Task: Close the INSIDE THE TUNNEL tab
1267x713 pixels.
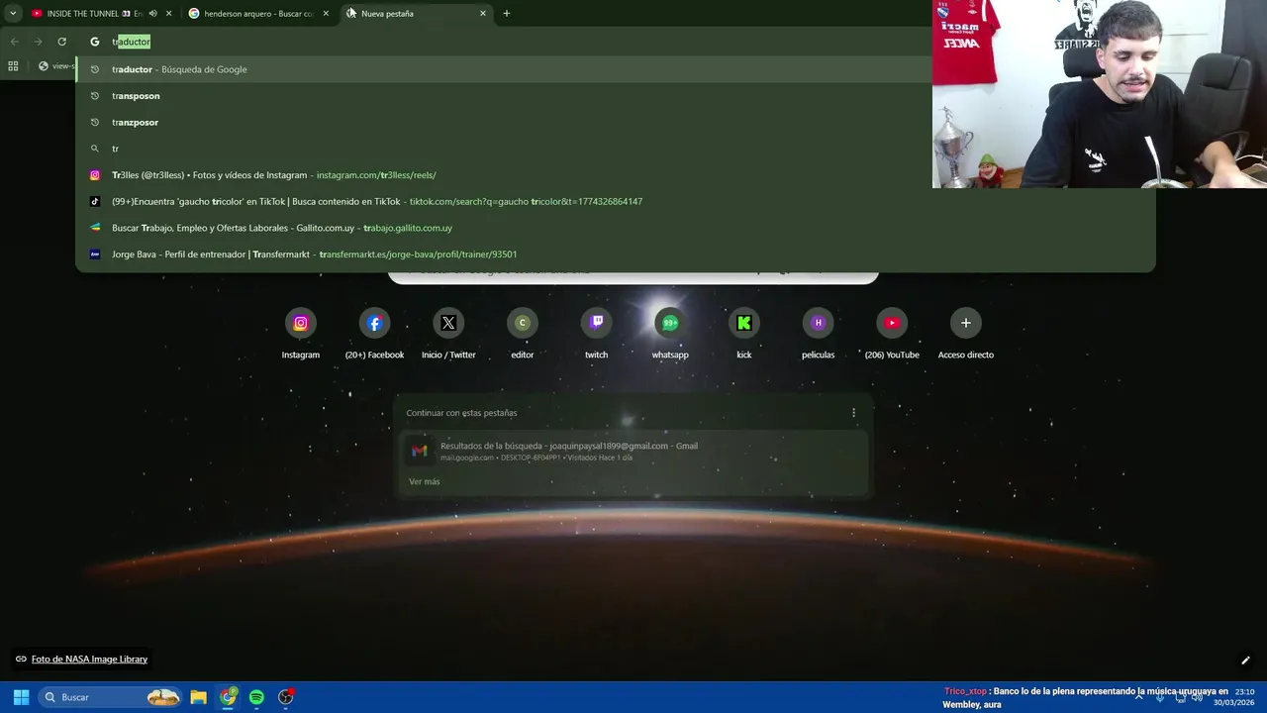Action: tap(168, 14)
